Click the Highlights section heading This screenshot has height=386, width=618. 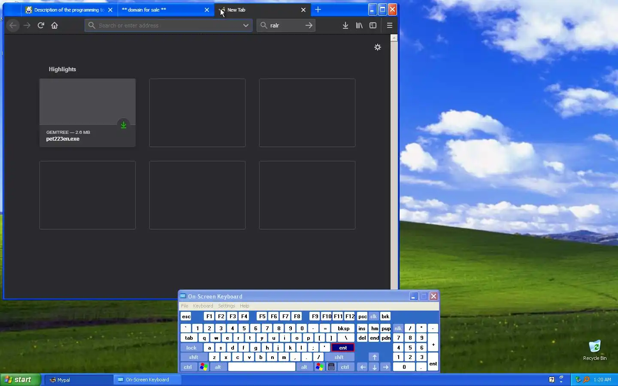coord(62,69)
